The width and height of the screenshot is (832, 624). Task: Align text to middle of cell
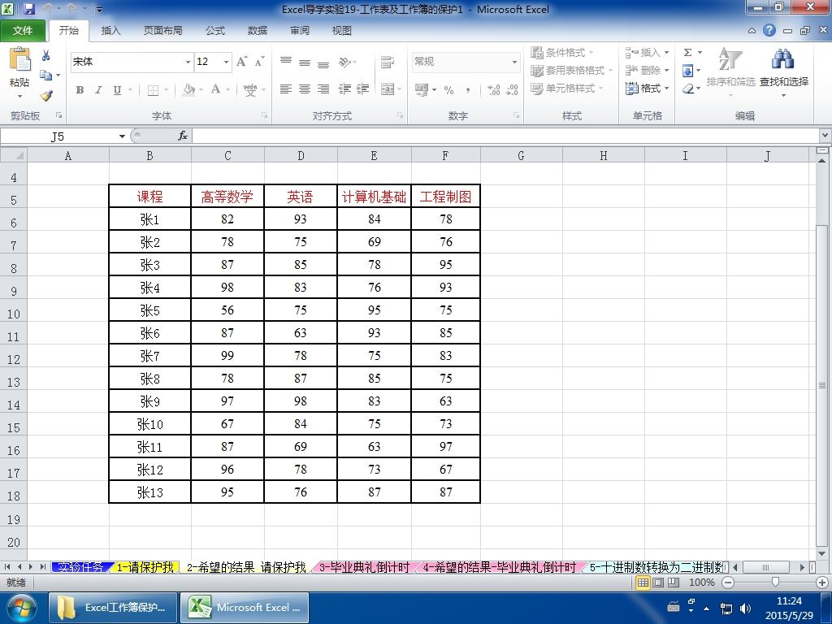click(x=305, y=63)
